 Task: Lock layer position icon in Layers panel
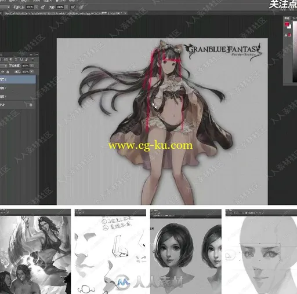coord(3,72)
